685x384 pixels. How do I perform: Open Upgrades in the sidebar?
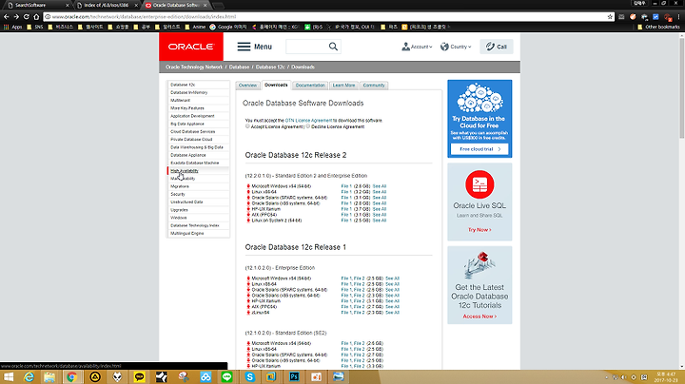pos(179,210)
